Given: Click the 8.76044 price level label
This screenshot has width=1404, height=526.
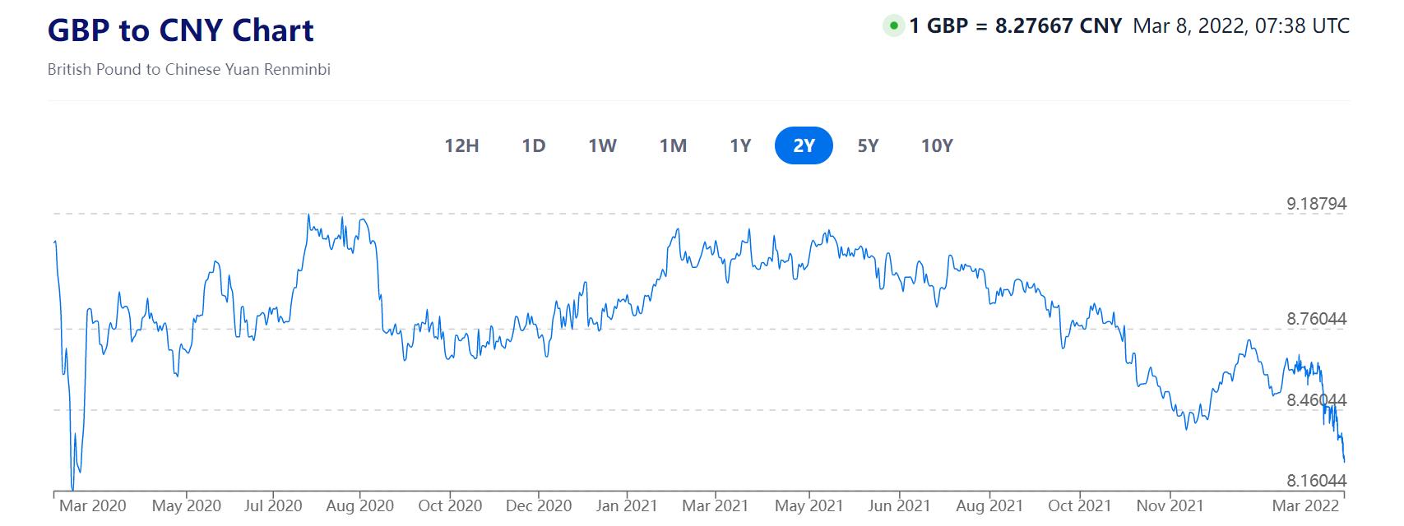Looking at the screenshot, I should (1316, 319).
